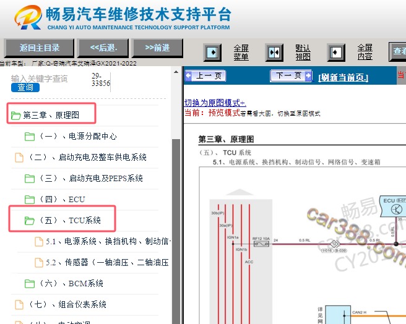This screenshot has width=406, height=324.
Task: Expand the （四）、ECU folder
Action: (62, 199)
